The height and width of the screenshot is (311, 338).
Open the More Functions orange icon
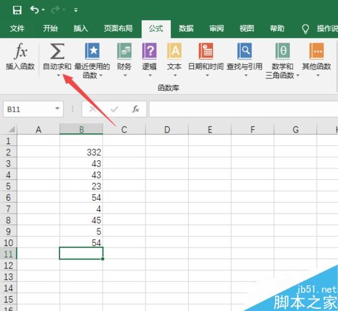coord(316,51)
